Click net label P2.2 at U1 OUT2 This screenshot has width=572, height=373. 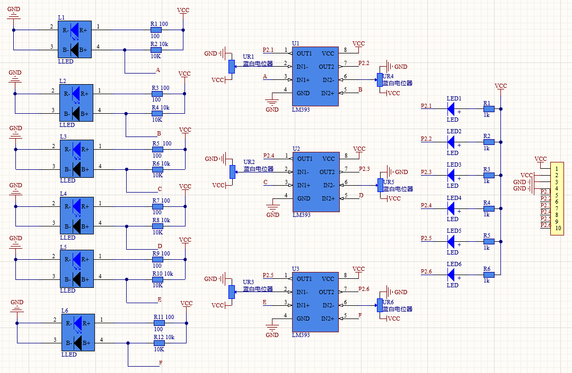[x=364, y=63]
